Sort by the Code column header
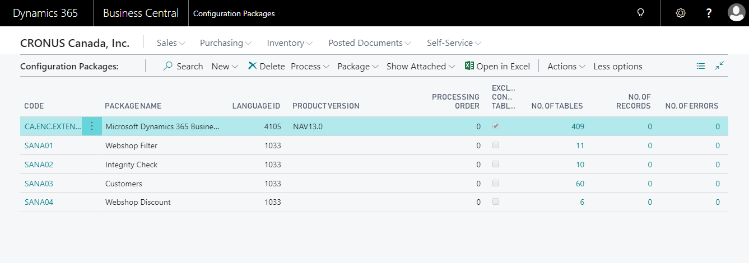 click(x=34, y=106)
